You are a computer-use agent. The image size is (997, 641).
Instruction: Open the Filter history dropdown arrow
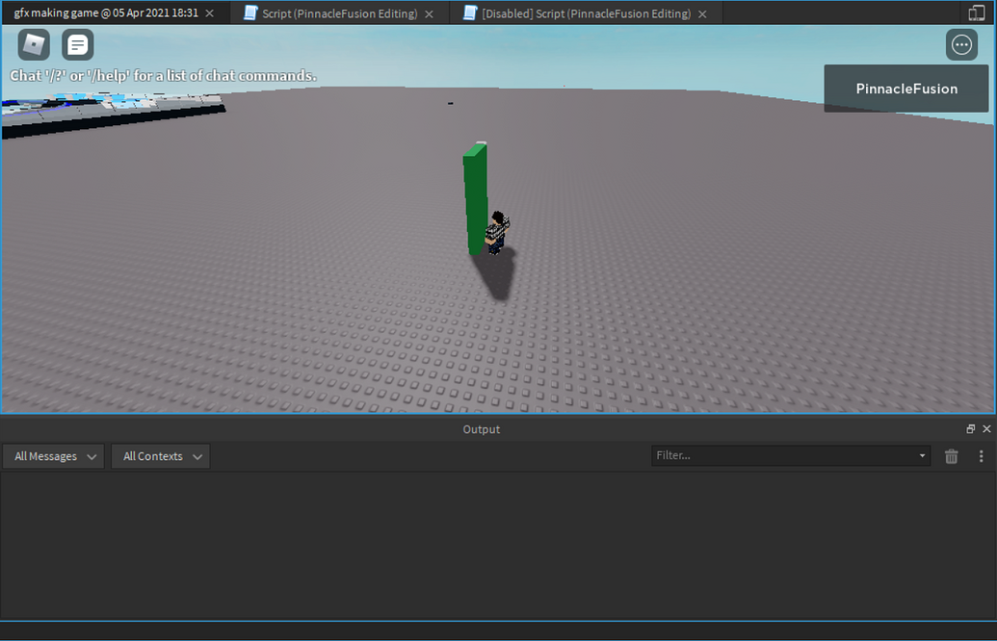point(922,455)
